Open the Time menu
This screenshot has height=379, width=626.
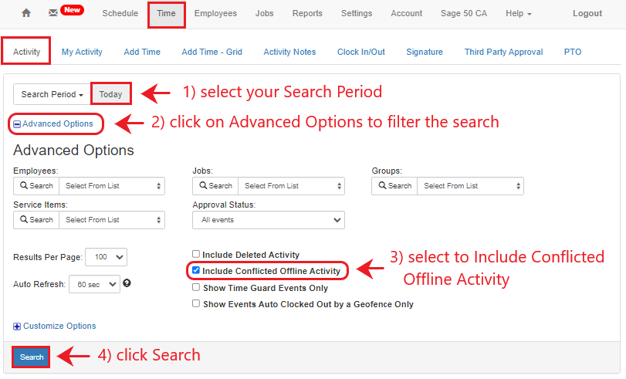pos(166,14)
